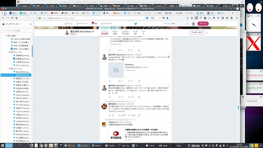
Task: Click the Yoji Ochiai profile name header
Action: (81, 32)
